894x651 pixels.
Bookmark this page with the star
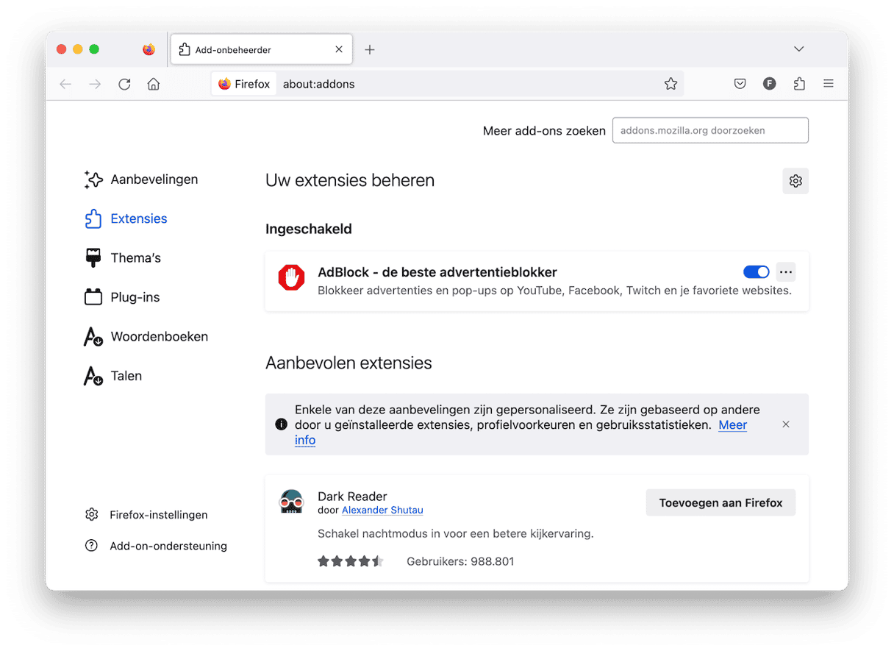pyautogui.click(x=670, y=84)
